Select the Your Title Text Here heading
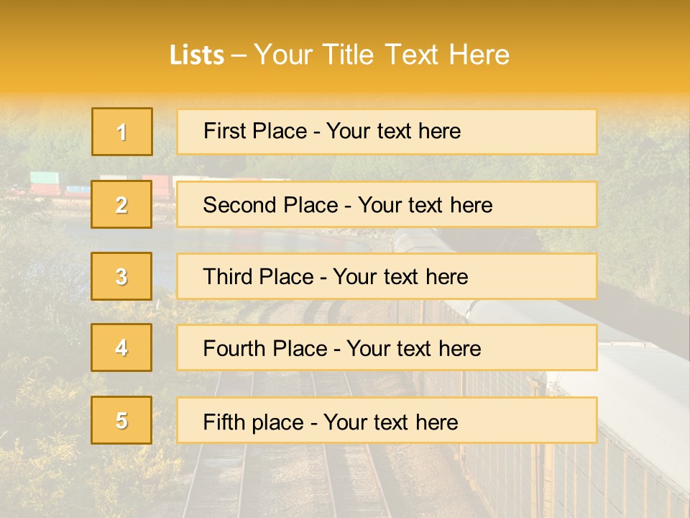Image resolution: width=690 pixels, height=518 pixels. (381, 55)
